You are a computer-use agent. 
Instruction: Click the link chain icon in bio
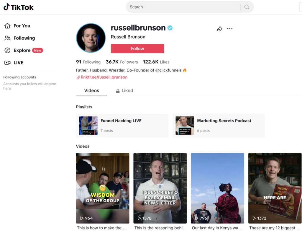(78, 77)
